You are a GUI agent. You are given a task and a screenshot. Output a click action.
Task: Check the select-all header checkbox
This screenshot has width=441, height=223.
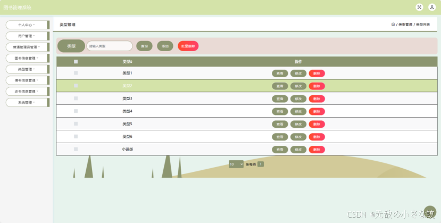[76, 62]
